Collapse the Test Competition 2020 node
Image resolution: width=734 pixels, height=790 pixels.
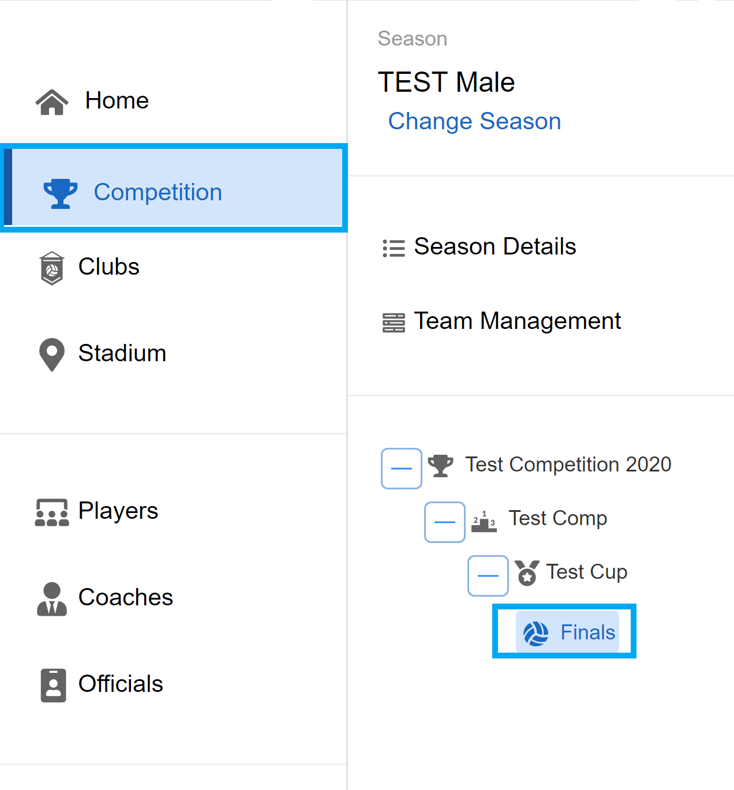pos(402,468)
